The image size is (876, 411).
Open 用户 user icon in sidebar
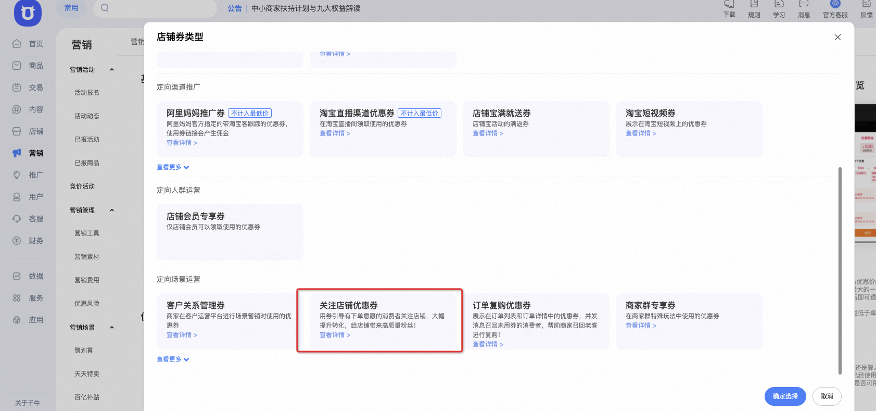tap(17, 197)
